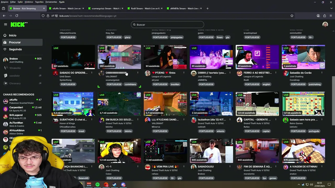Click the brazilian tag under stryxw
This screenshot has width=335, height=188.
pos(175,84)
